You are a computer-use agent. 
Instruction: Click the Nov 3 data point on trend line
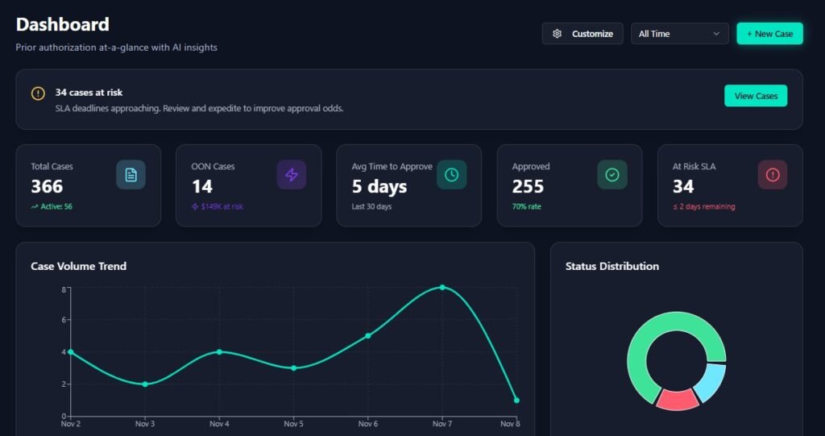click(145, 384)
